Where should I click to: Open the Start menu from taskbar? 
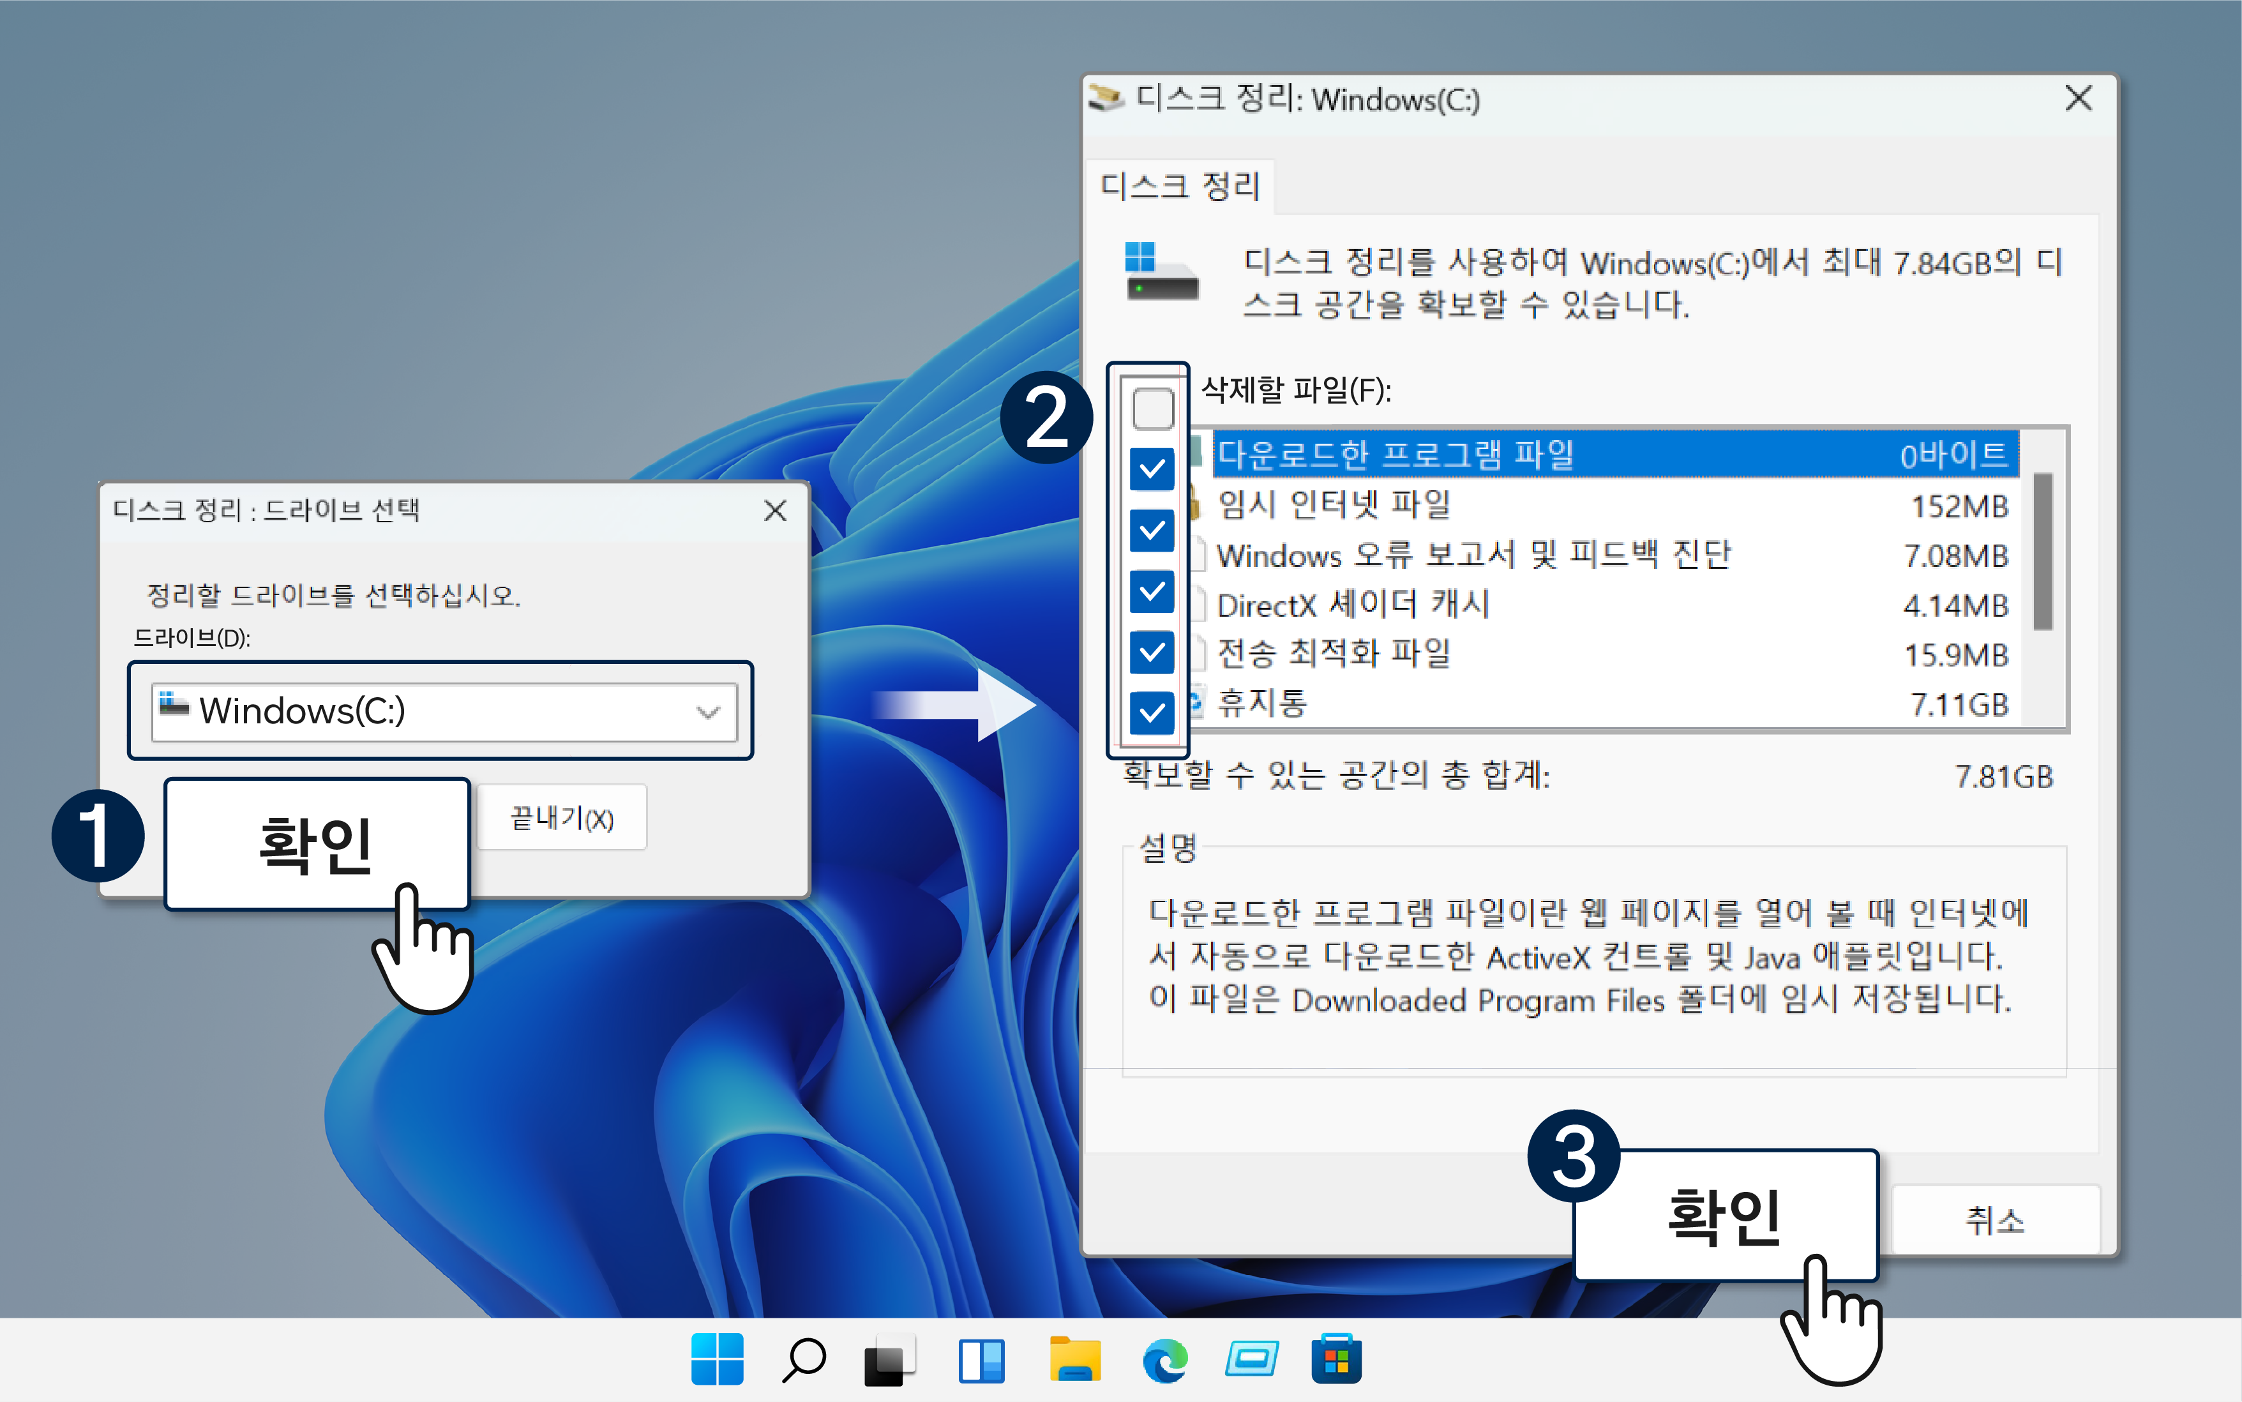pos(717,1361)
